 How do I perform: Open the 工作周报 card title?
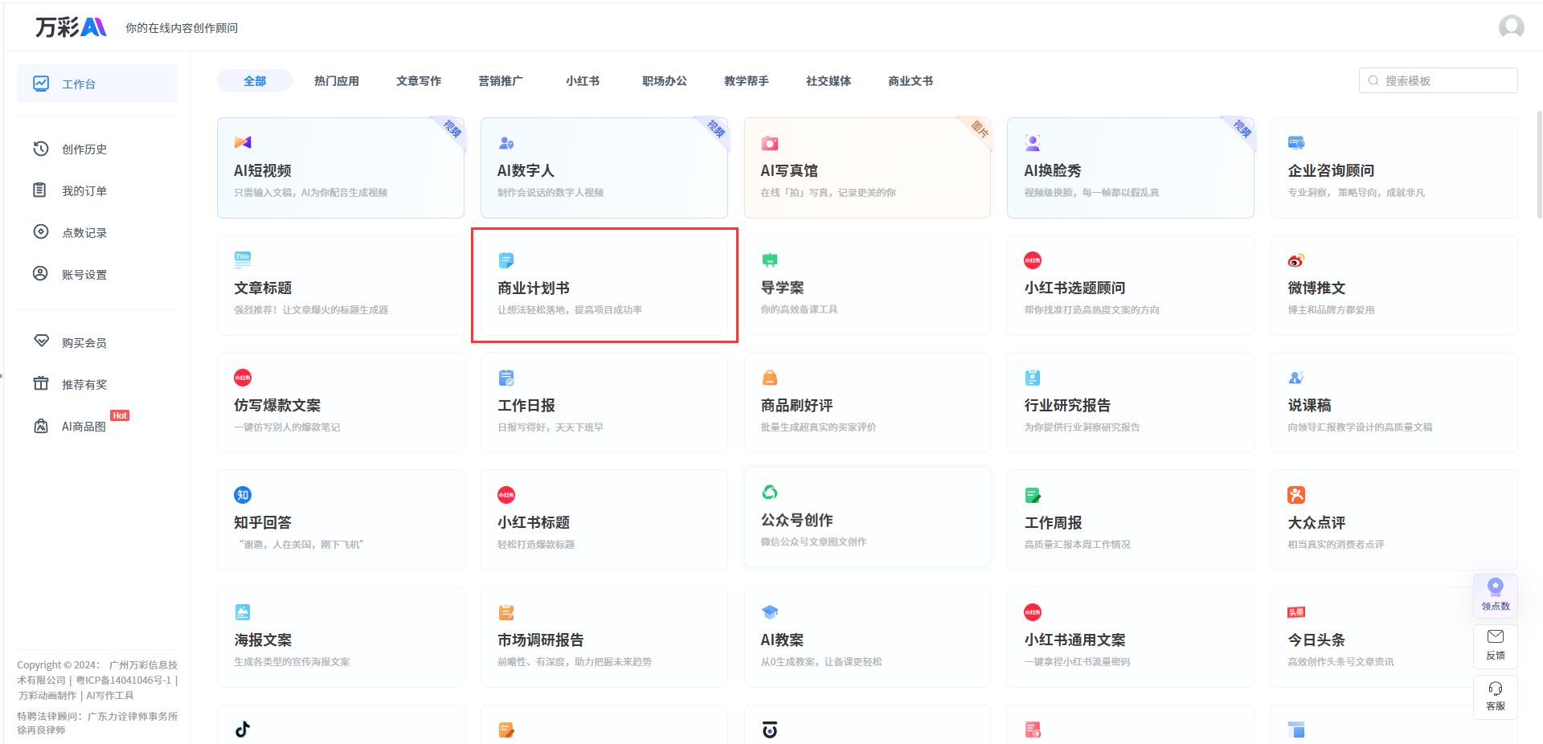[1053, 523]
